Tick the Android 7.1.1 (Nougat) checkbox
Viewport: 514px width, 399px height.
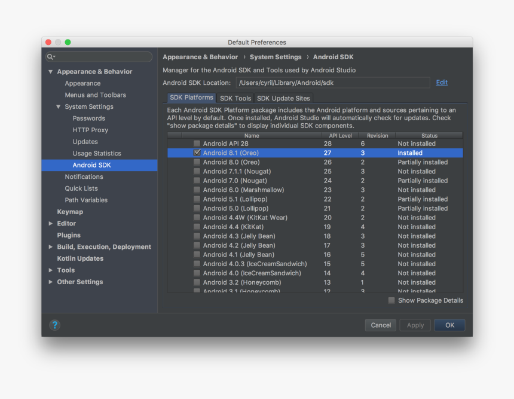point(197,171)
